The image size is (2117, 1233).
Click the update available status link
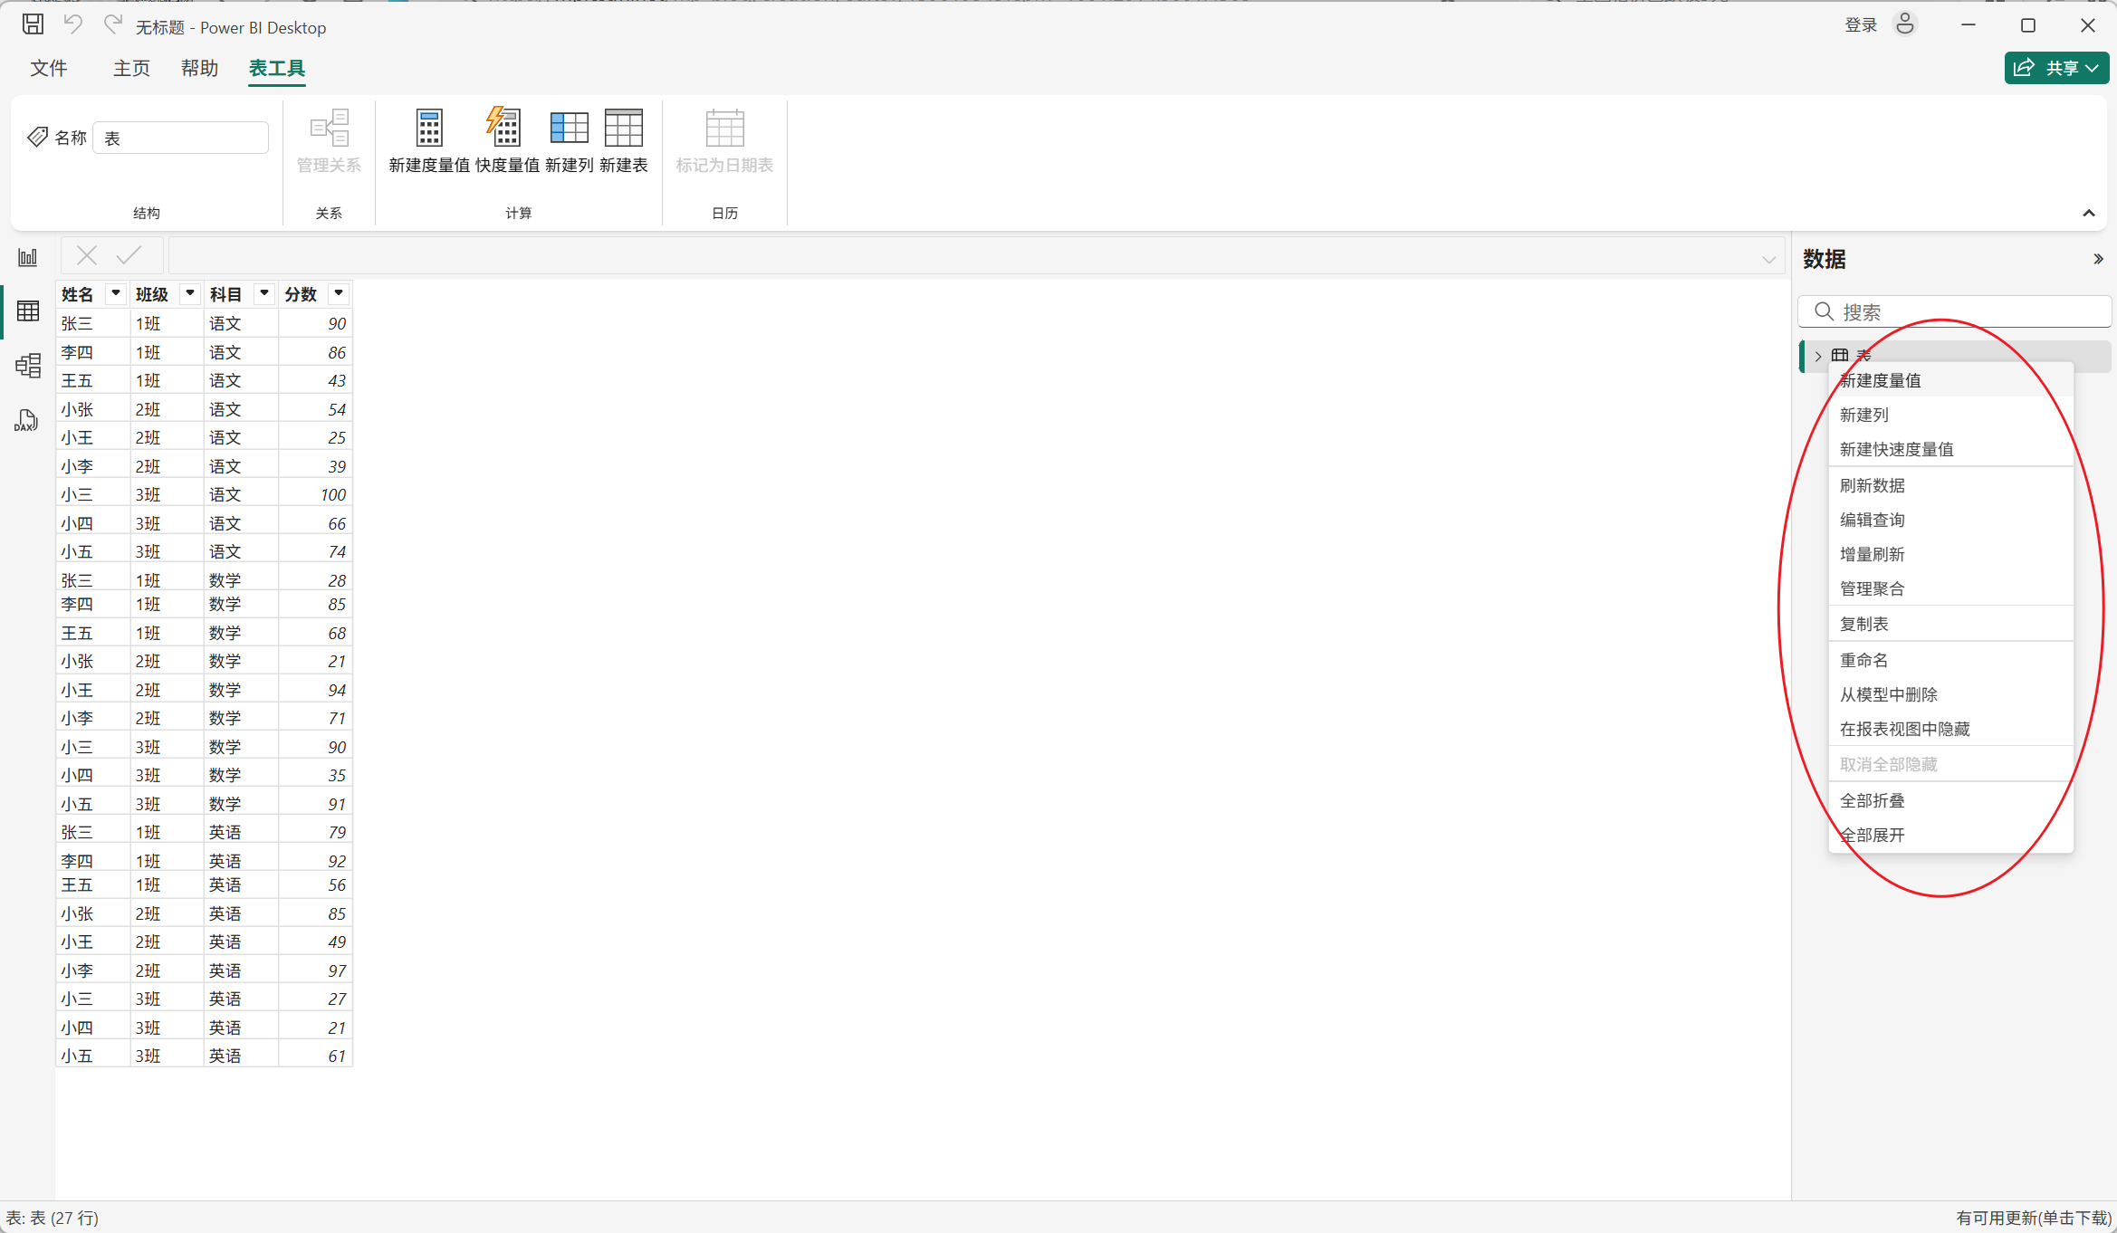pyautogui.click(x=2033, y=1218)
